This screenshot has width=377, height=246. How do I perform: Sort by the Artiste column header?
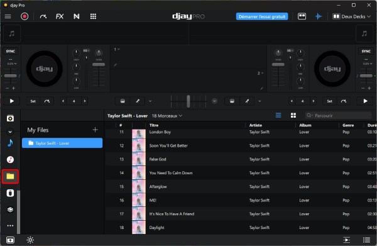(256, 125)
